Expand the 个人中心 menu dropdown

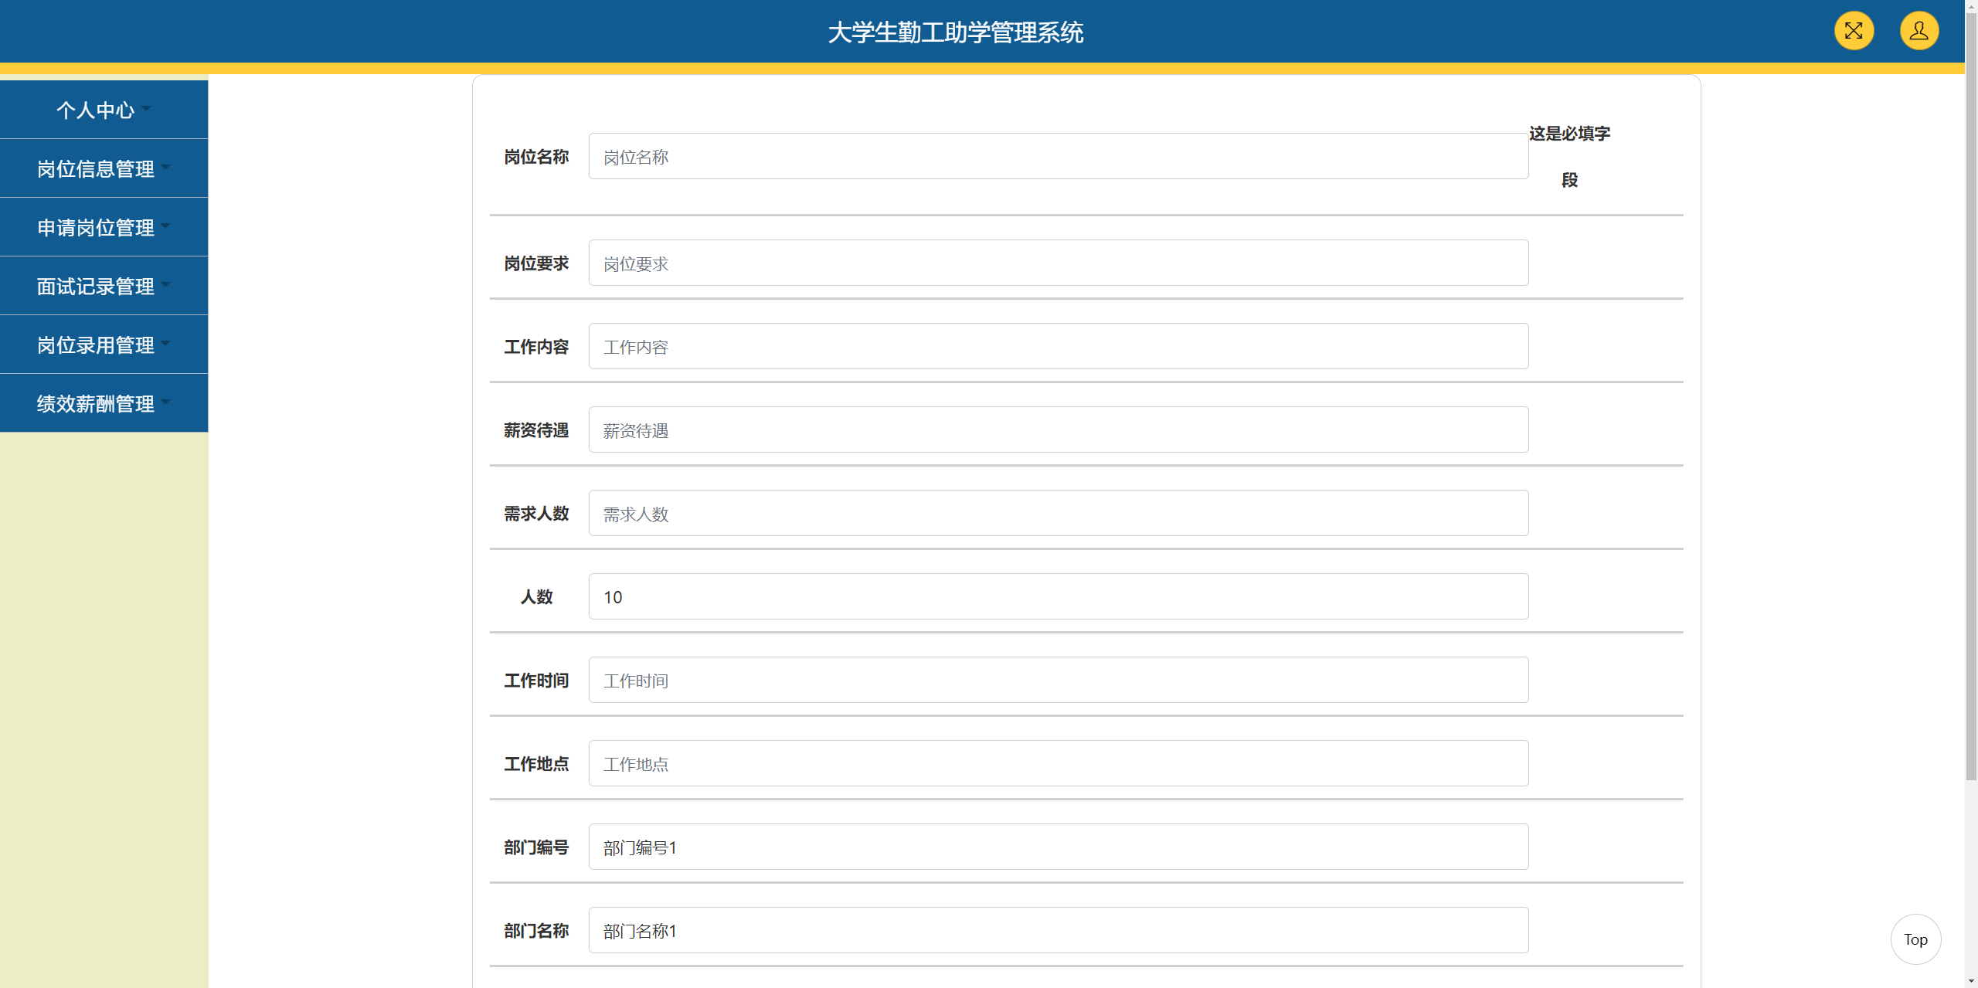(x=146, y=108)
